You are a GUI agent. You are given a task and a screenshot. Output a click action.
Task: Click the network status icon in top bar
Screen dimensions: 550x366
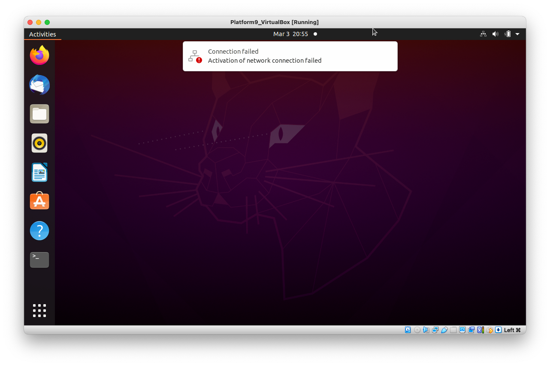(x=483, y=34)
